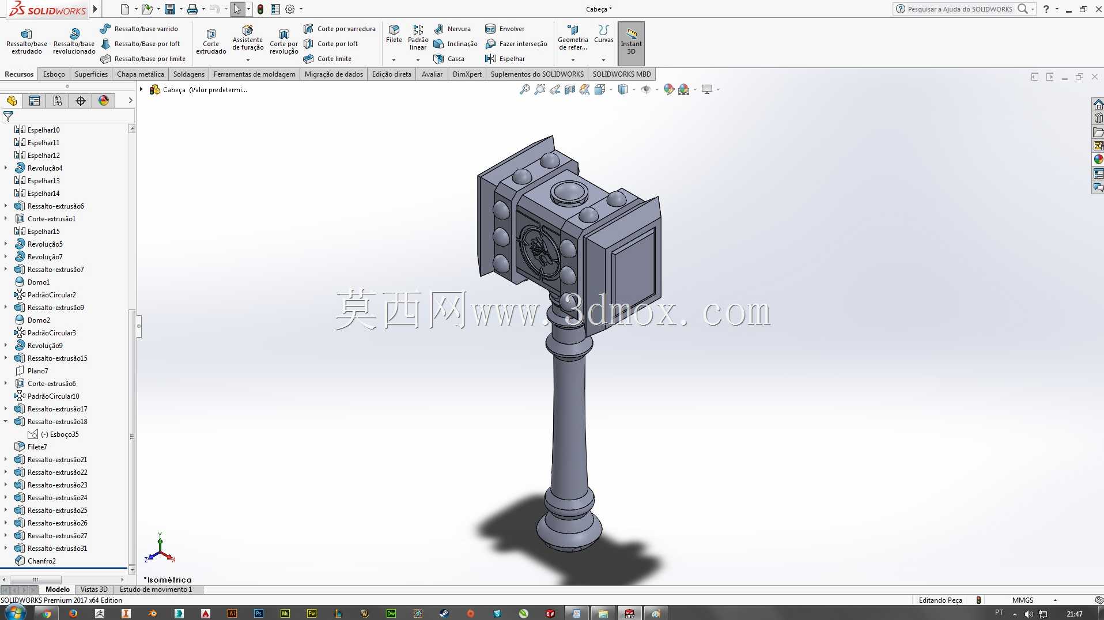This screenshot has height=620, width=1104.
Task: Click the Envolver tool
Action: point(505,29)
